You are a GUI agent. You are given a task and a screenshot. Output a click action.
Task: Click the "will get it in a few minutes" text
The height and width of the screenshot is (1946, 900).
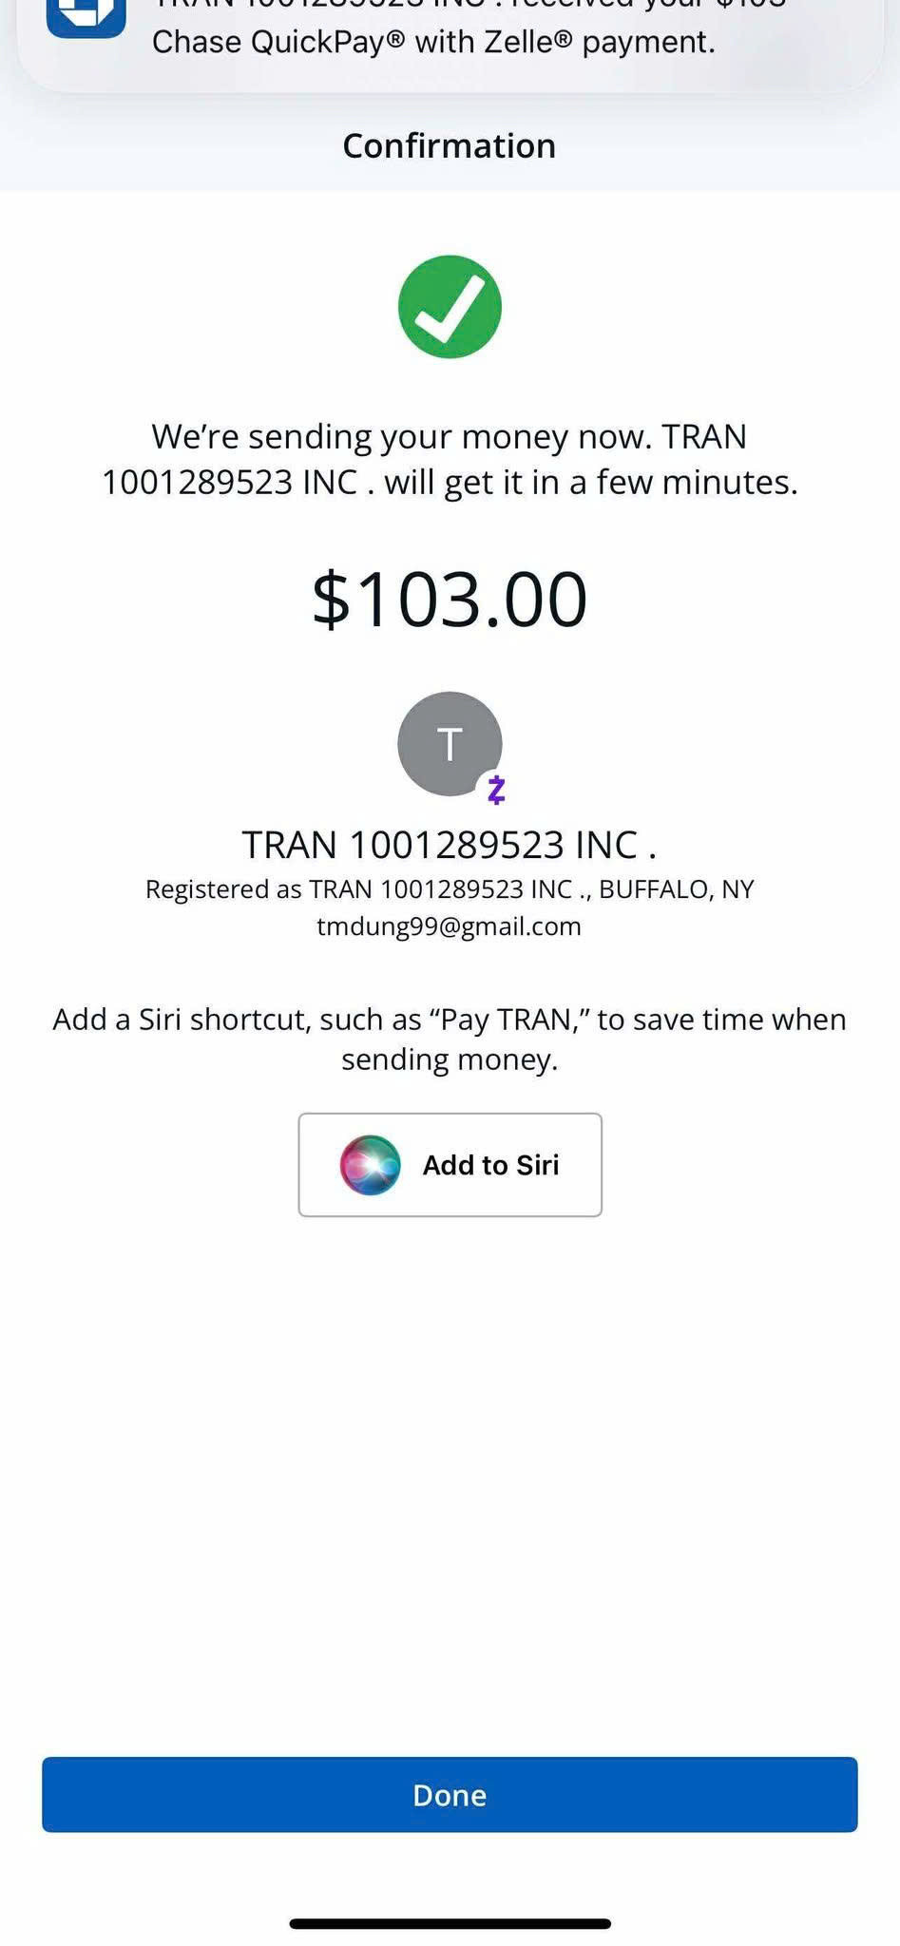coord(590,483)
